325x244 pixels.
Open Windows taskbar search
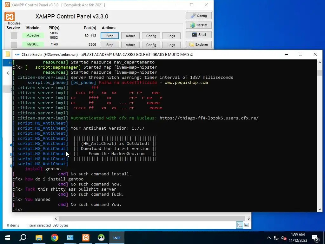point(23,238)
